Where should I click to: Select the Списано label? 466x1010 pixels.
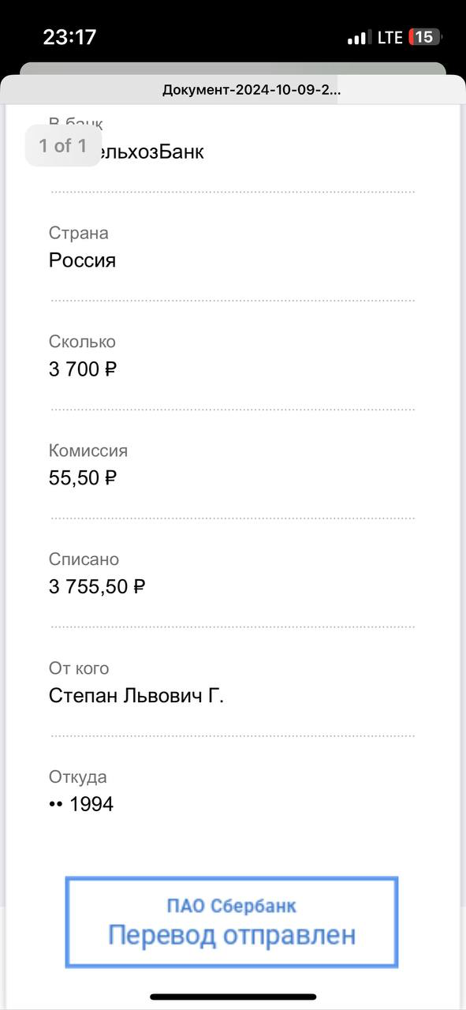click(x=84, y=559)
